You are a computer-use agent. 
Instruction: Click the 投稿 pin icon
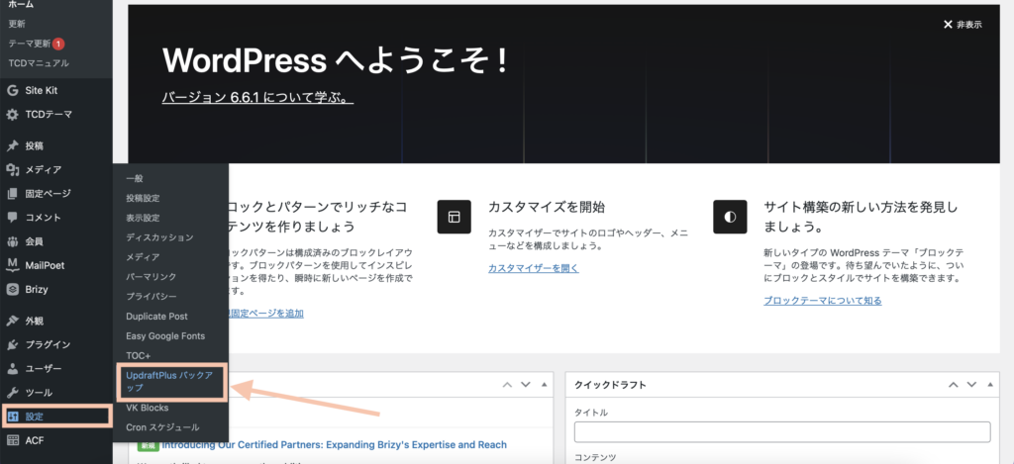click(x=12, y=146)
